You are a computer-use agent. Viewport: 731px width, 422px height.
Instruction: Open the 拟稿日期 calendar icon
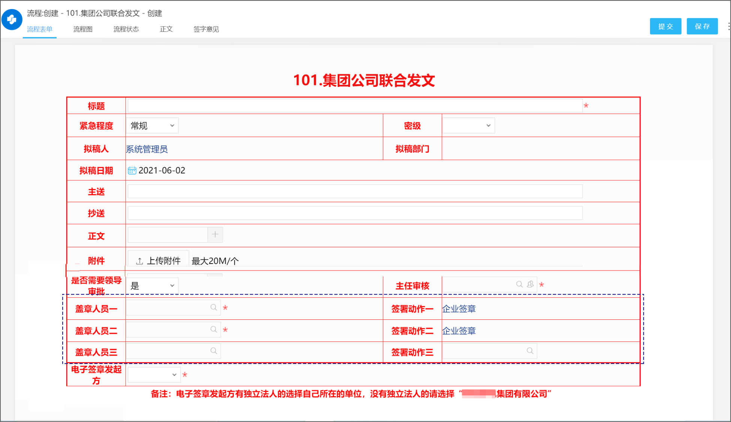coord(132,170)
